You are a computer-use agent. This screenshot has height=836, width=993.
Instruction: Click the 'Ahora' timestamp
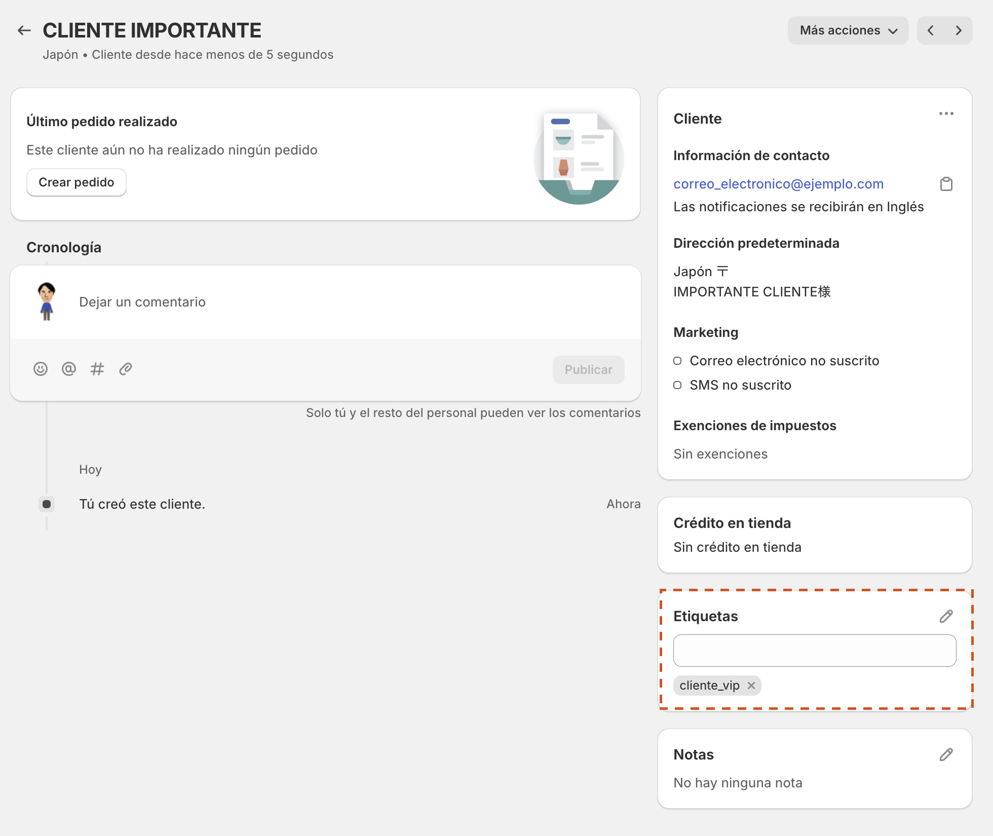coord(624,504)
